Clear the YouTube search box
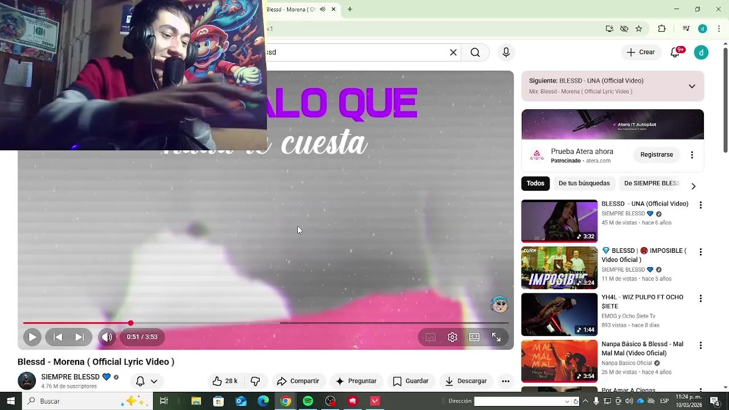 click(453, 52)
